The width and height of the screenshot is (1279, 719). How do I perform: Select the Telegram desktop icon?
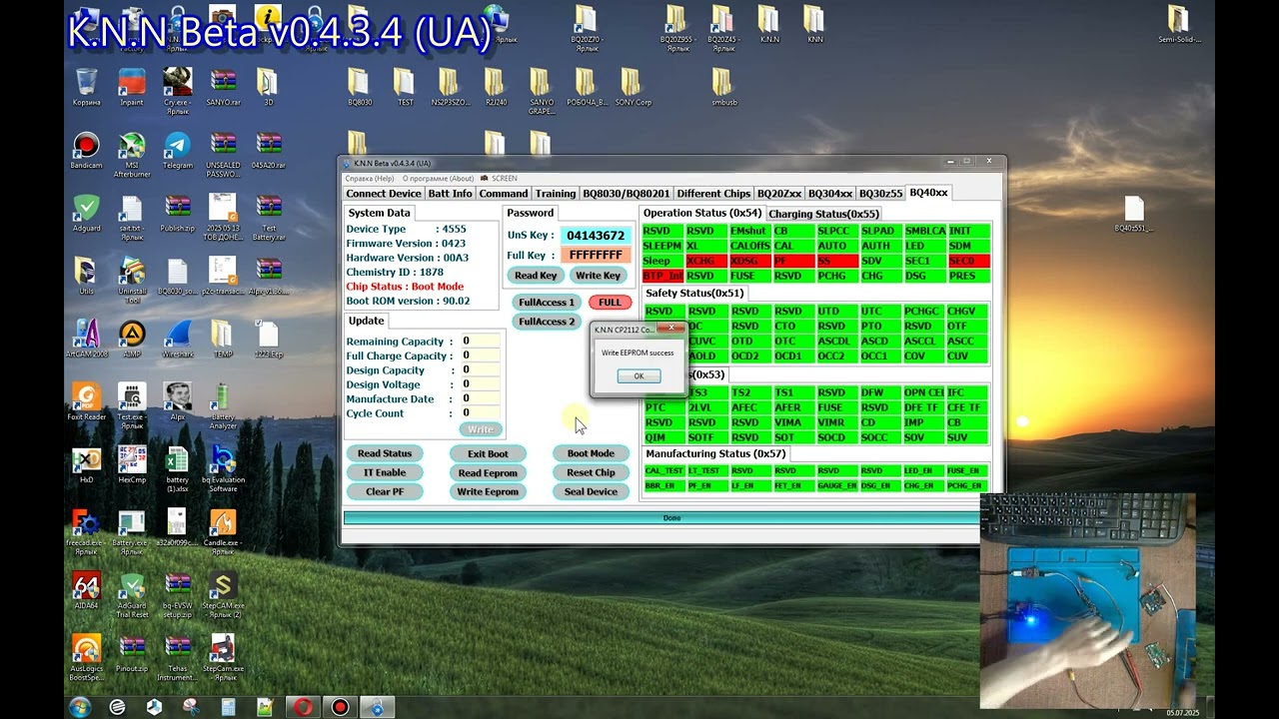coord(178,151)
